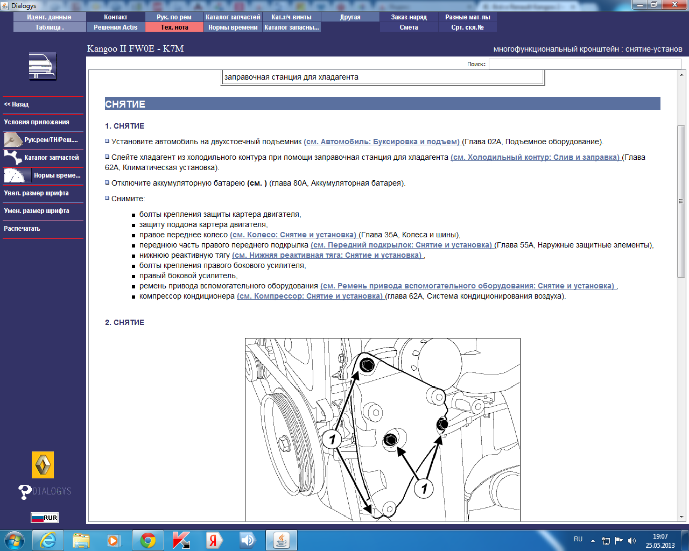The width and height of the screenshot is (689, 551).
Task: Open the Решения Actis tab
Action: pos(116,27)
